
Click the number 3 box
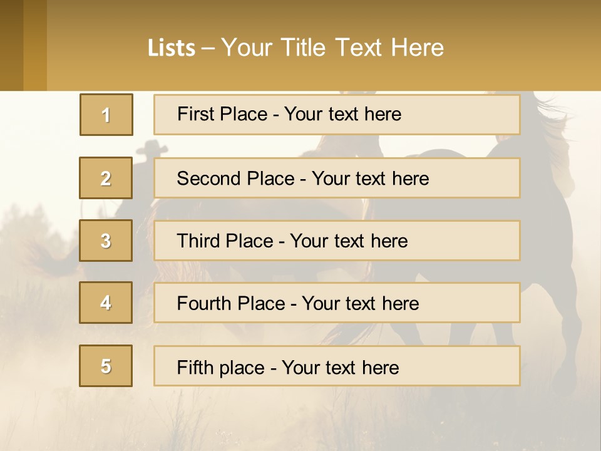point(106,241)
